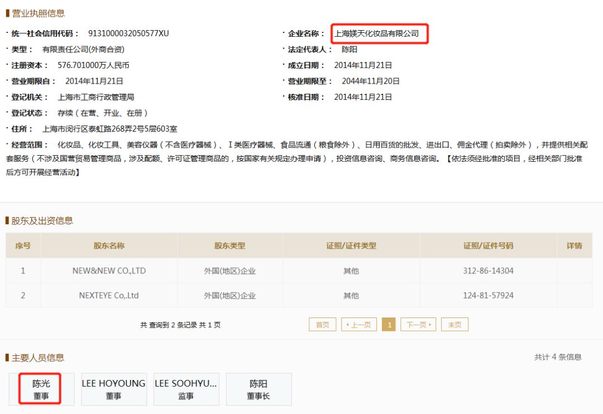Select certificate number 124-81-57924
Screen dimensions: 603x414
[x=489, y=295]
